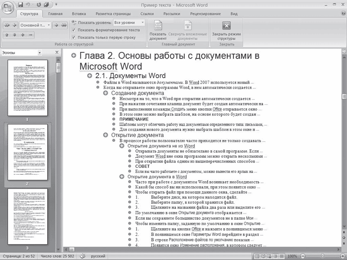Switch to the Структура tab

(29, 14)
